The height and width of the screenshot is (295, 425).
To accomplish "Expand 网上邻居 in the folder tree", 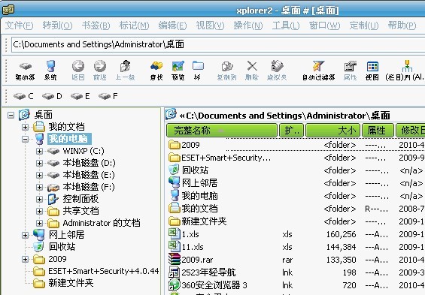I will click(x=26, y=235).
